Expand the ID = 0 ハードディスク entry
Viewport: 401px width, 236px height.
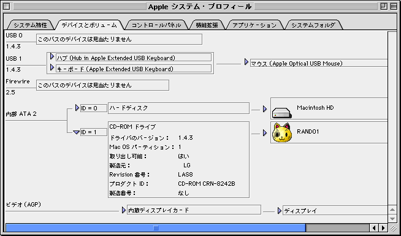[77, 108]
